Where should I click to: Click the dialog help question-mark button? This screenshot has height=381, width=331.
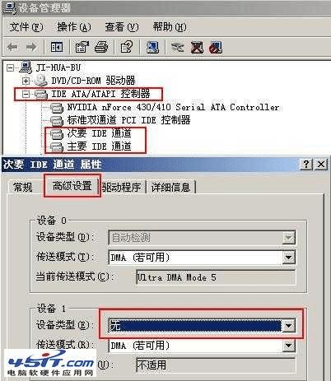pos(307,165)
